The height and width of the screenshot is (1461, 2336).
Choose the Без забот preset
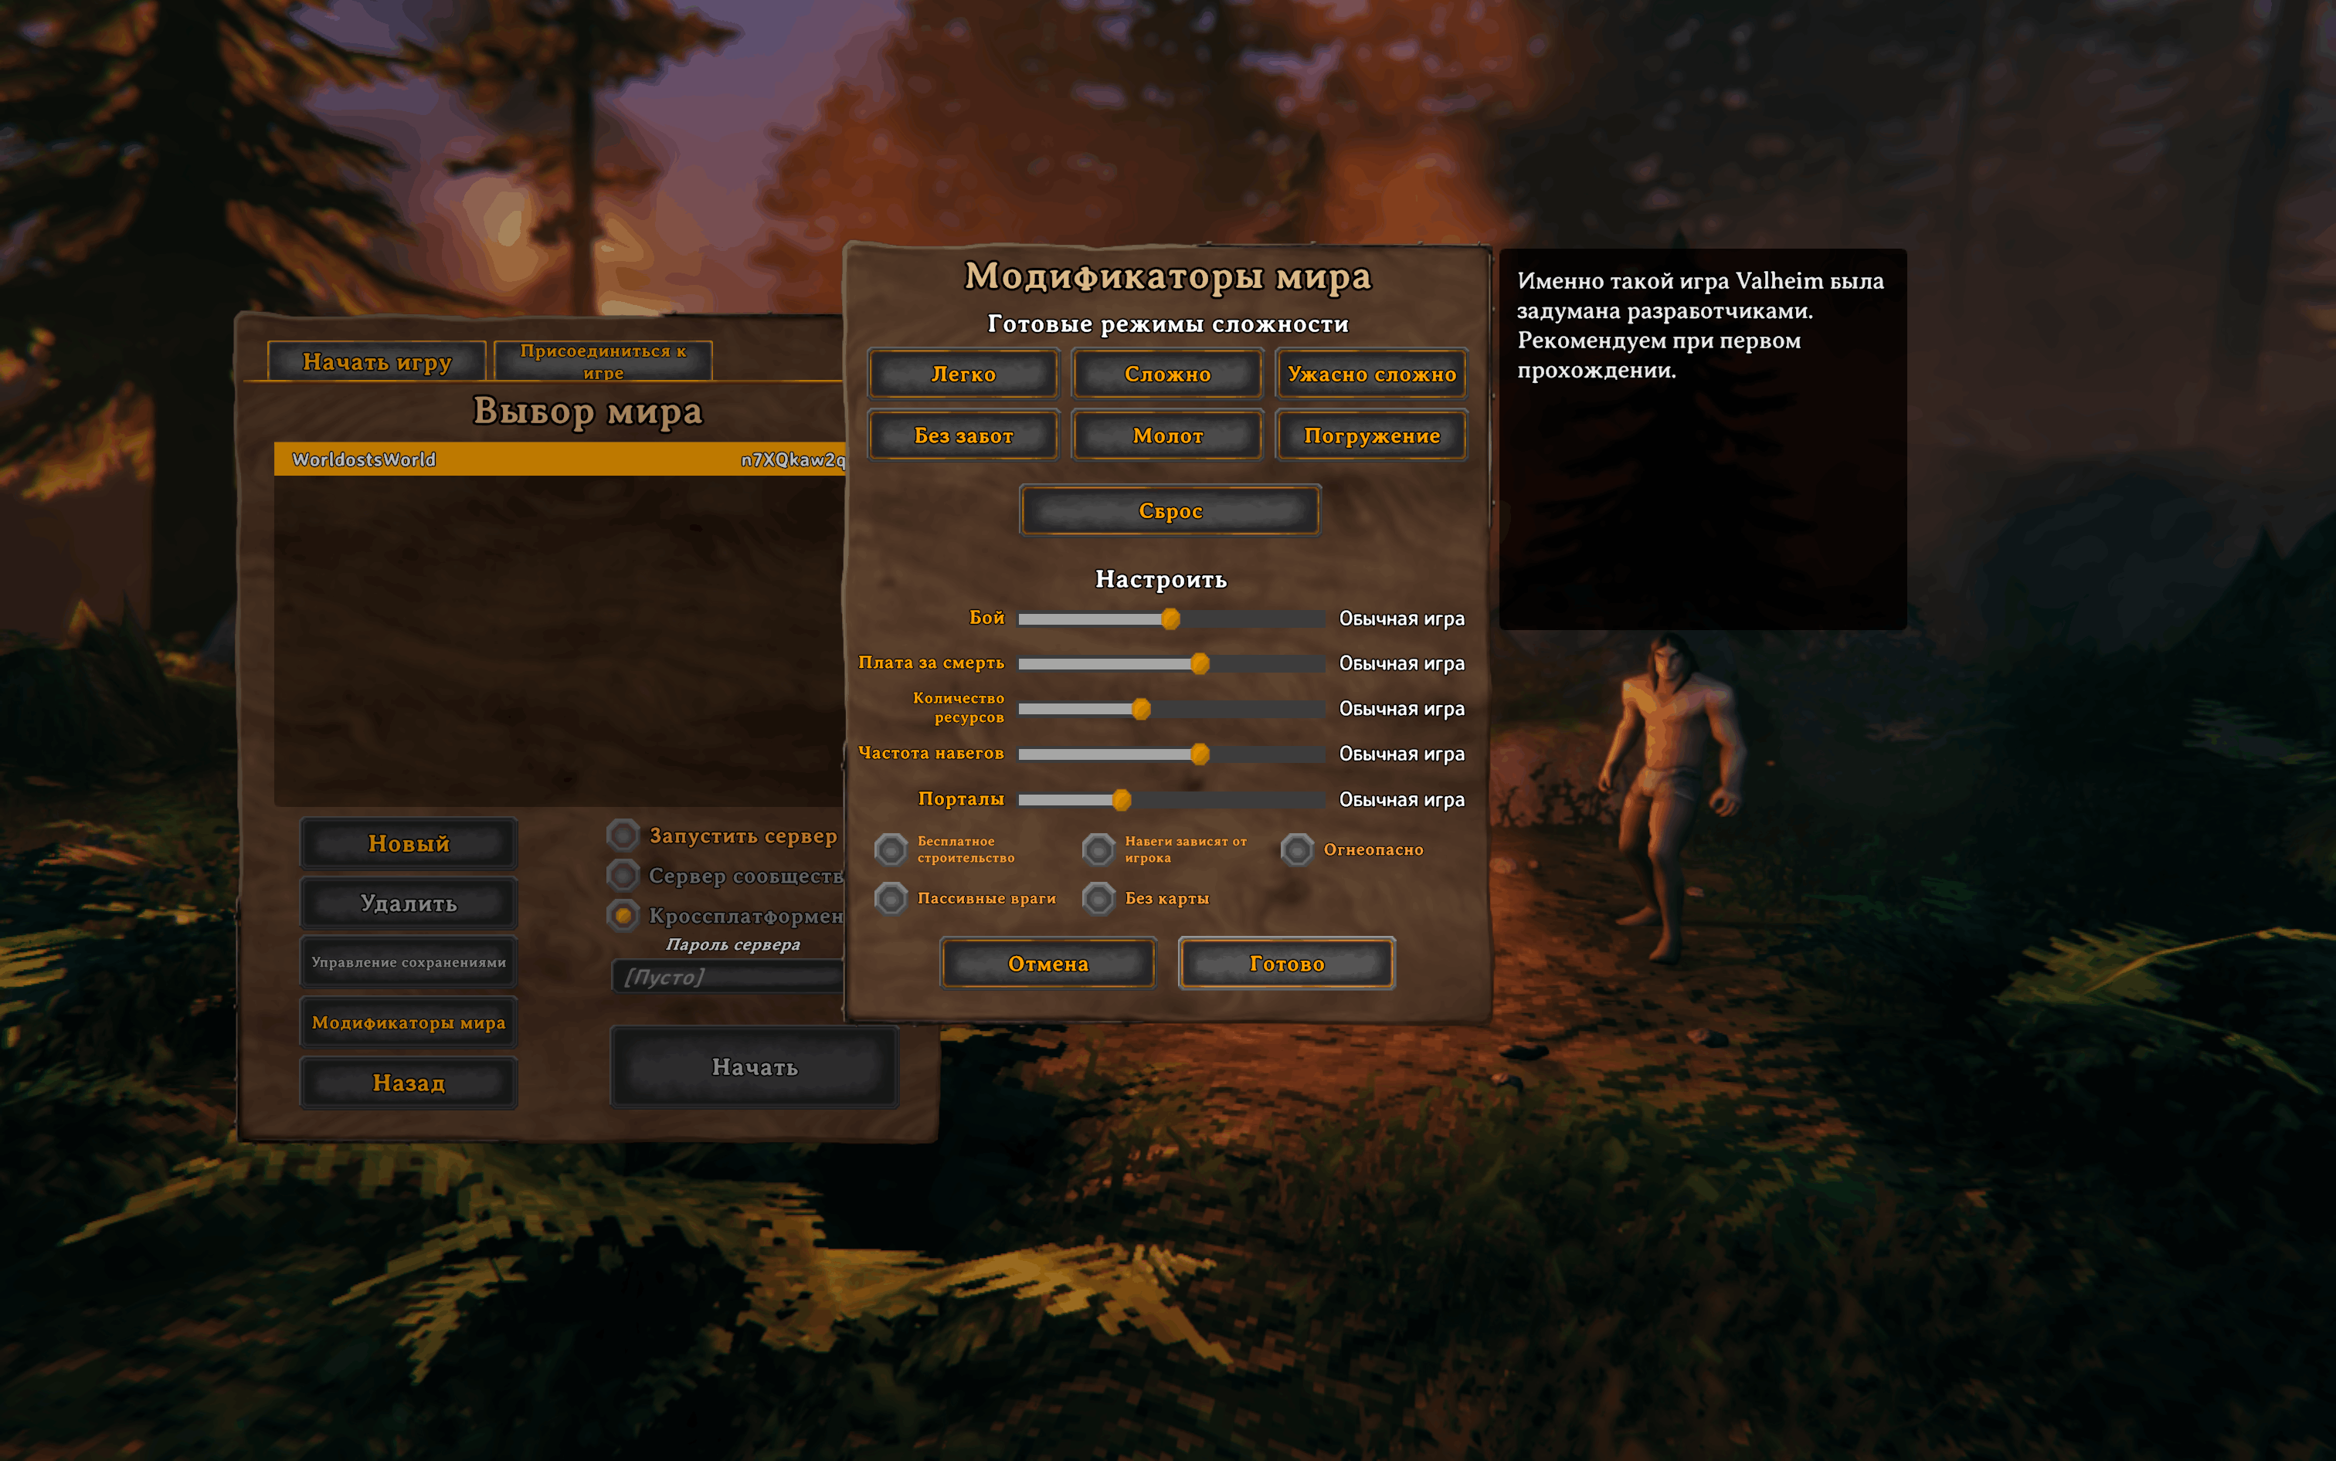(963, 436)
